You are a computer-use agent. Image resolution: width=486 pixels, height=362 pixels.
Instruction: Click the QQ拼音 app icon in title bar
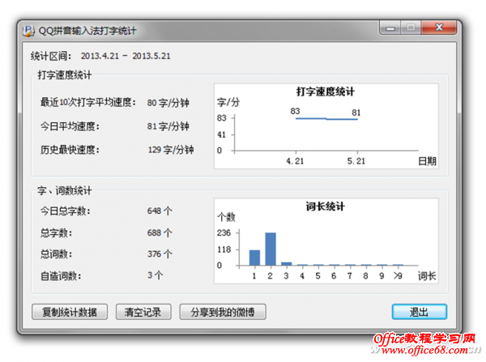(28, 31)
